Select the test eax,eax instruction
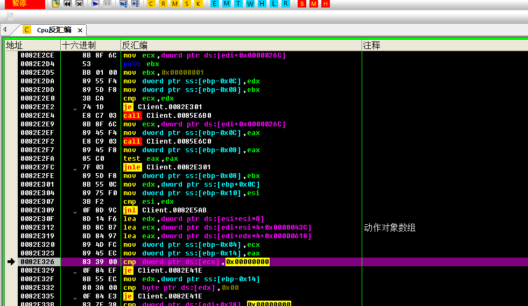The height and width of the screenshot is (306, 528). point(151,159)
